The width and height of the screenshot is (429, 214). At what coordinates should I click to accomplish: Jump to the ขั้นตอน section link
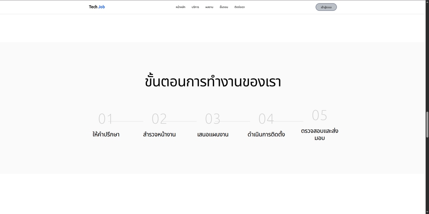click(224, 7)
